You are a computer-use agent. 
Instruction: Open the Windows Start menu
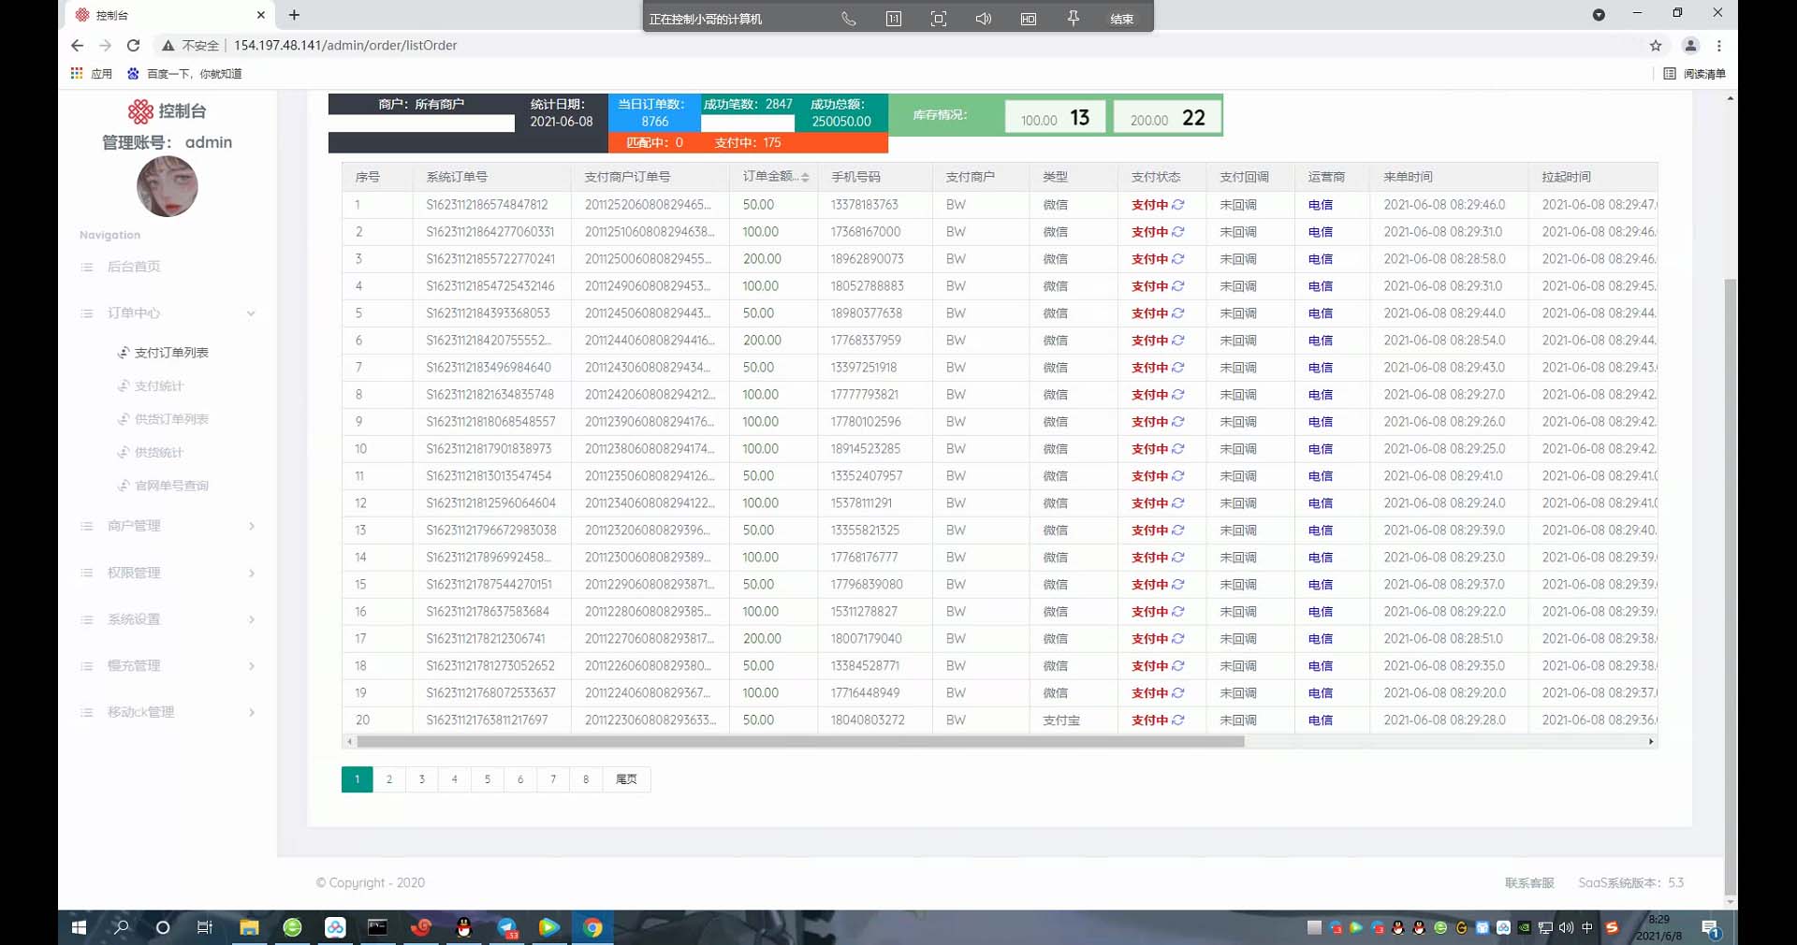[79, 927]
